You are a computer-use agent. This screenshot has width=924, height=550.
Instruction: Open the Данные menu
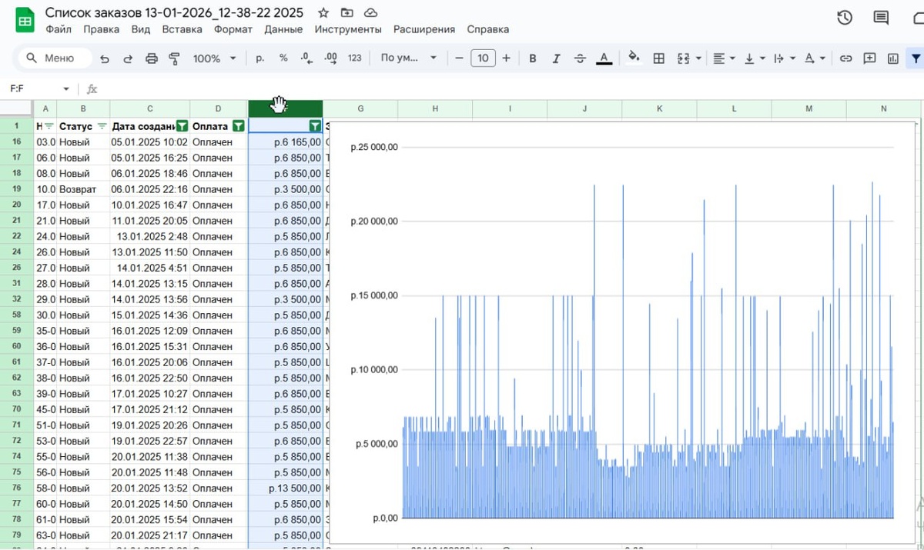tap(283, 29)
